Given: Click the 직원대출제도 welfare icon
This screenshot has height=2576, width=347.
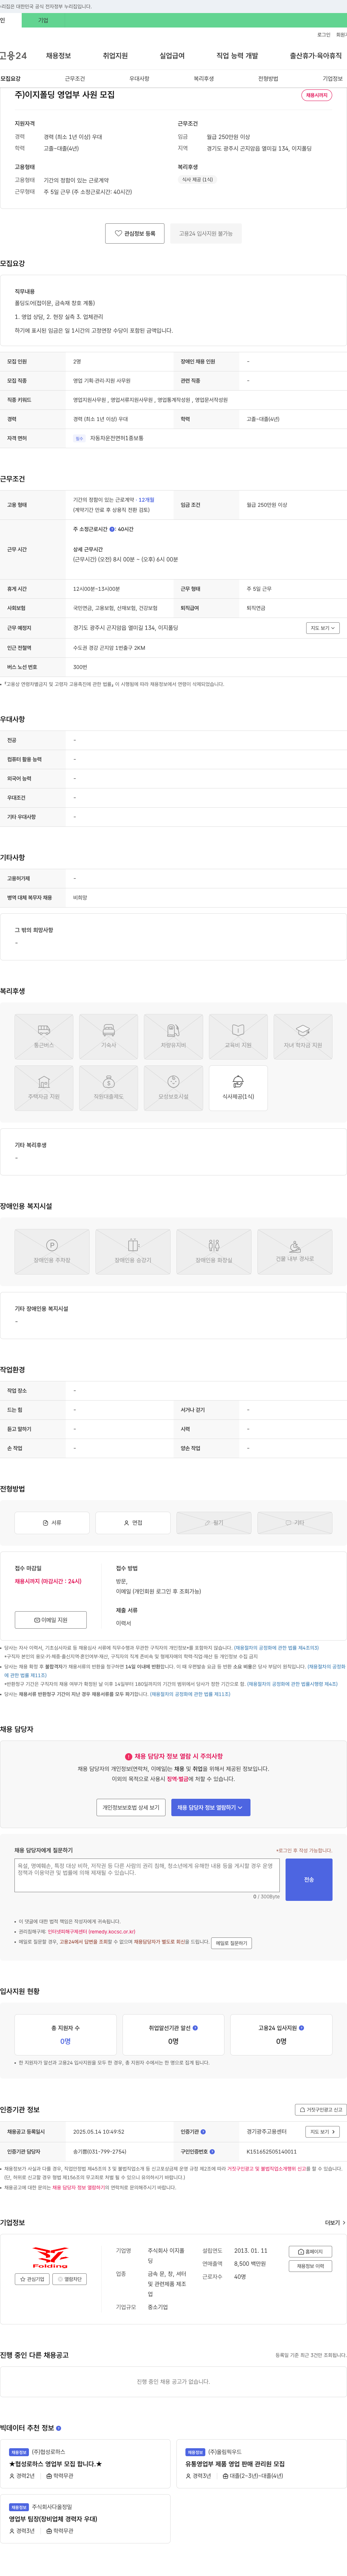Looking at the screenshot, I should point(109,1088).
